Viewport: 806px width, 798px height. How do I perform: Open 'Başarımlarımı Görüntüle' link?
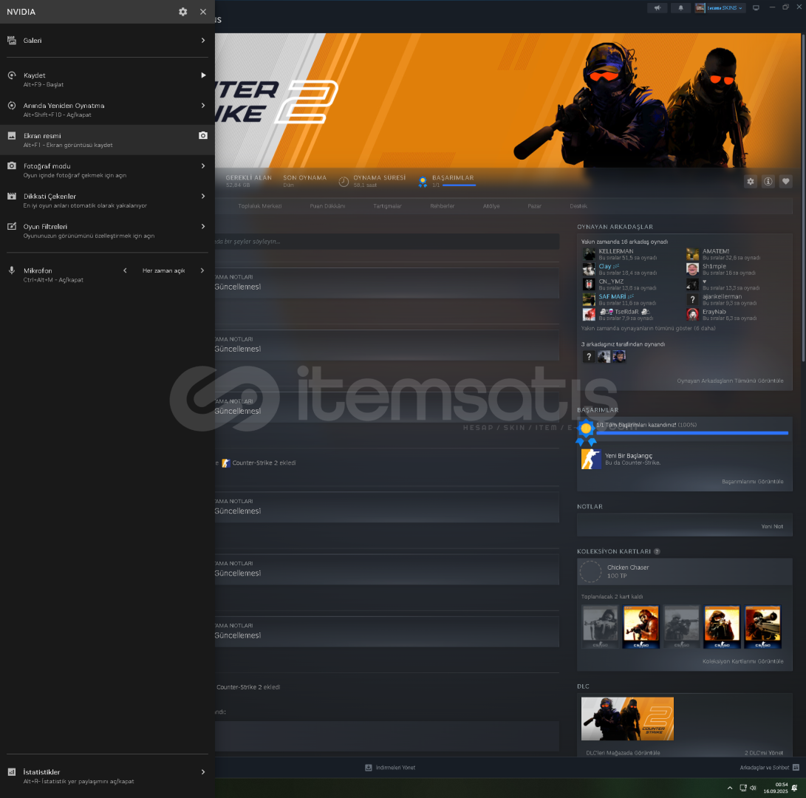click(753, 482)
